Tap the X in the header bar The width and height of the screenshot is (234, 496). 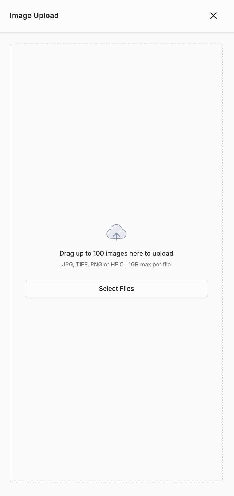click(213, 16)
